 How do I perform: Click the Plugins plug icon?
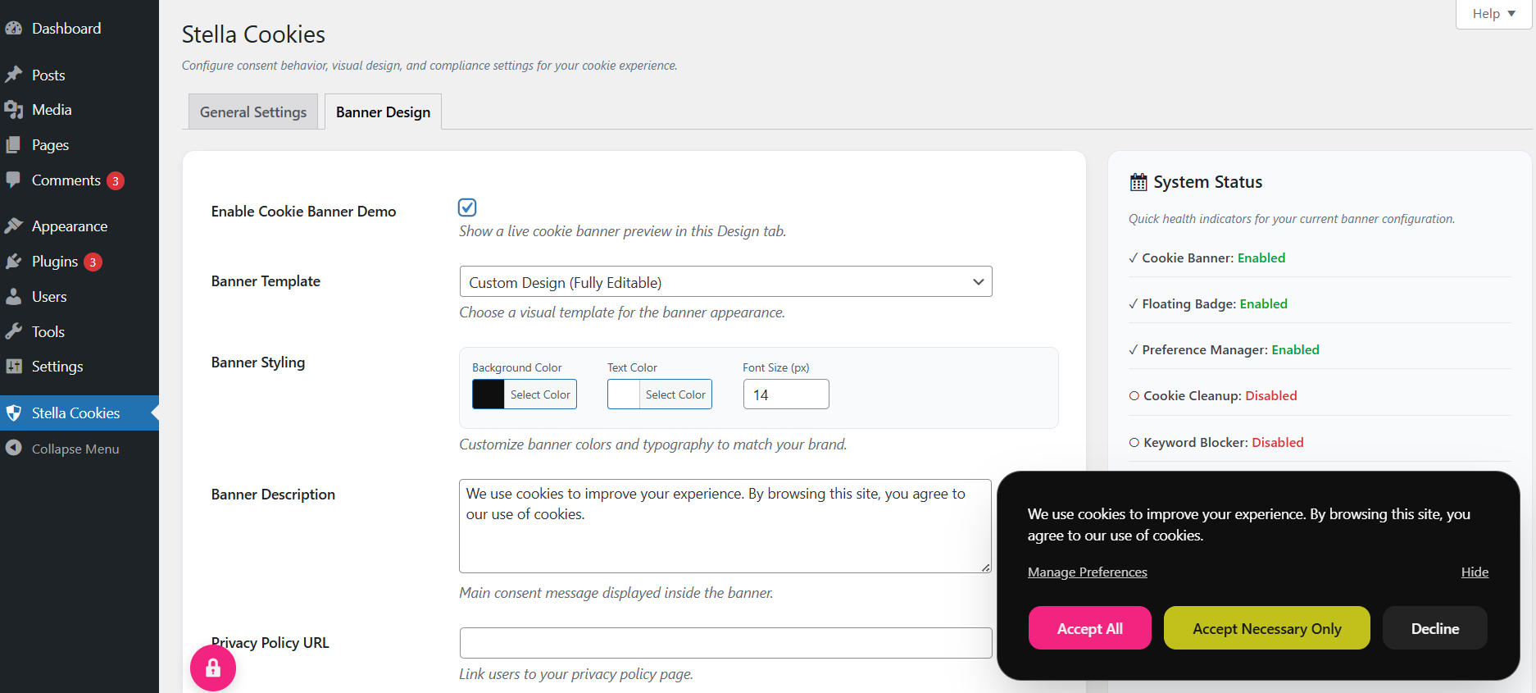(x=13, y=262)
